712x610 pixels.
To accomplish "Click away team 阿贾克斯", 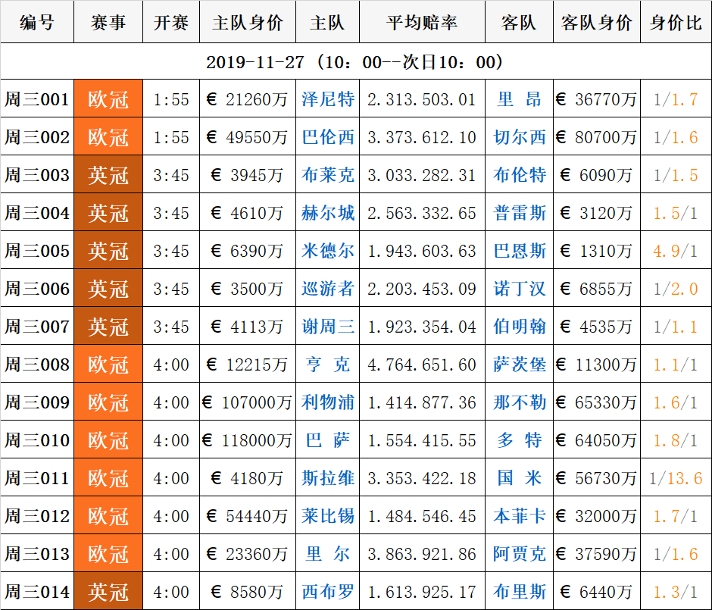I will tap(519, 554).
